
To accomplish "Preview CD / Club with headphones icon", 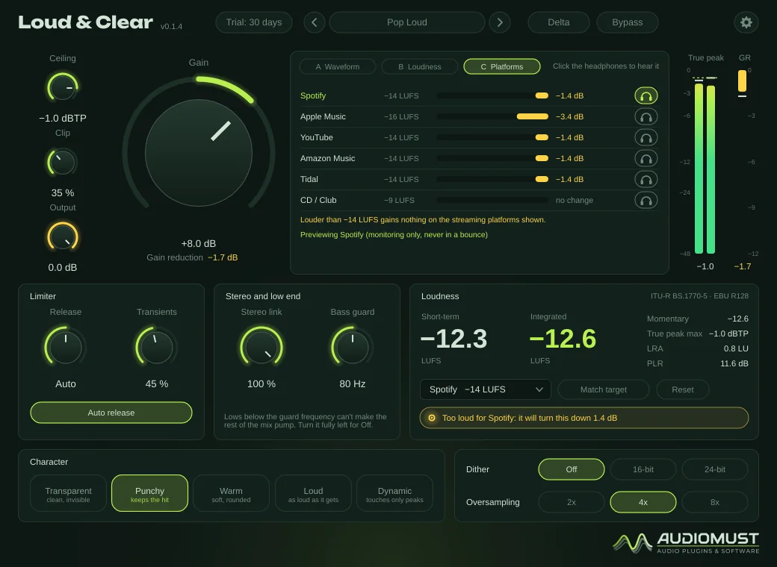I will click(646, 200).
